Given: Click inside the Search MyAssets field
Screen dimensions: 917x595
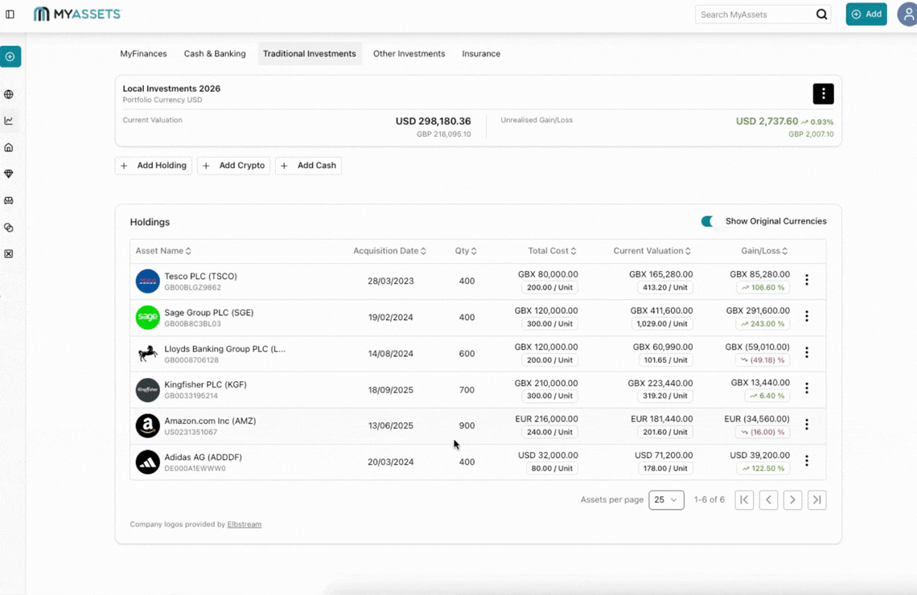Looking at the screenshot, I should coord(748,14).
